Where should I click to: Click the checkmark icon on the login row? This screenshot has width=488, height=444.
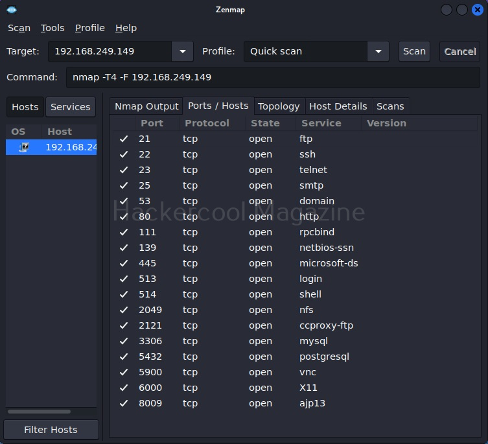[x=124, y=279]
